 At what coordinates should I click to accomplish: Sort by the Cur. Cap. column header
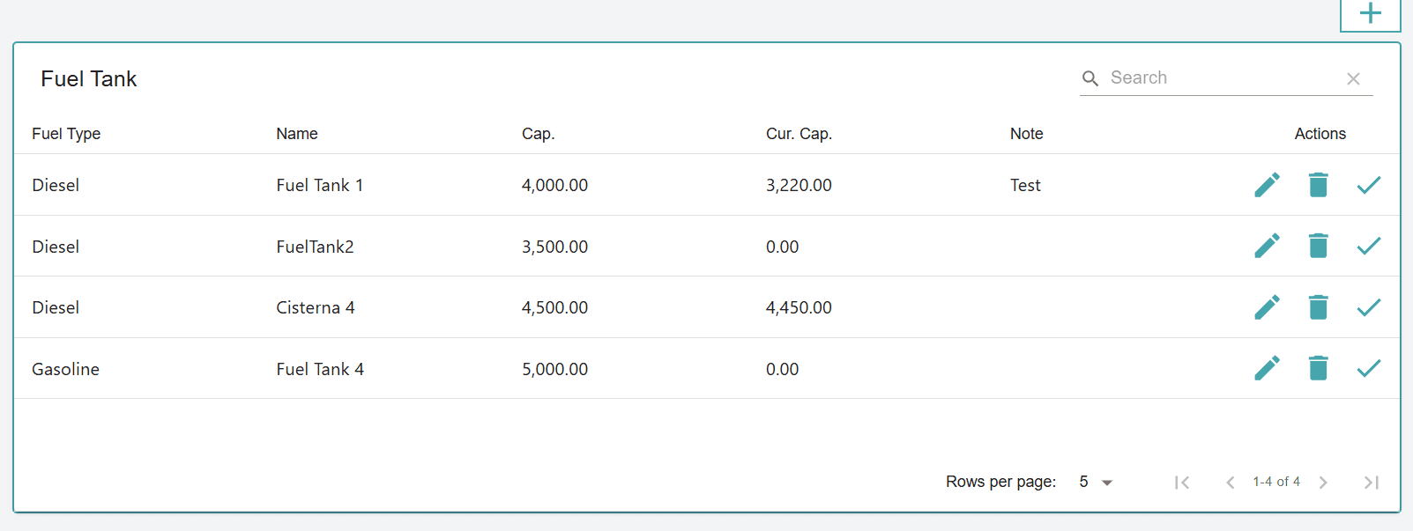(x=799, y=134)
